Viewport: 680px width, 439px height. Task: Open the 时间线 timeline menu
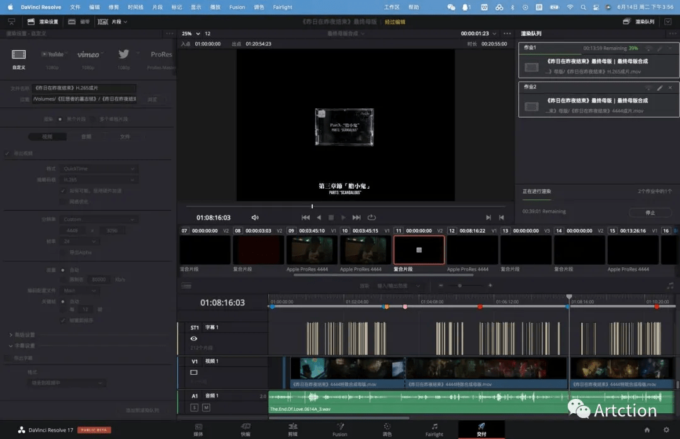click(135, 7)
